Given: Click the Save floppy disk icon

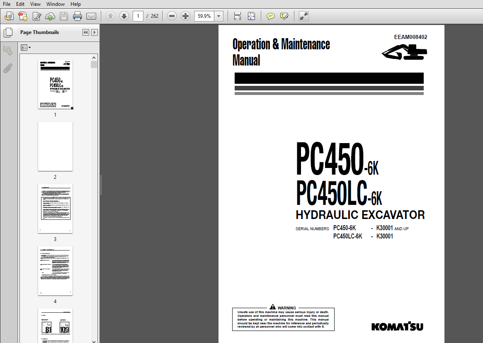Looking at the screenshot, I should click(x=64, y=16).
